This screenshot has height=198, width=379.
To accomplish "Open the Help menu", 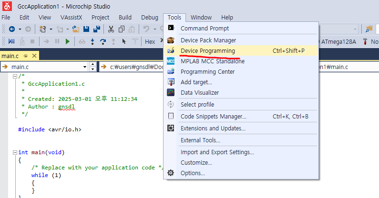I will point(227,18).
